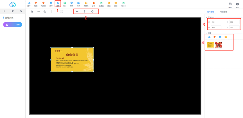Viewport: 243px width, 118px height.
Task: Select the 图片 (image) component tool
Action: click(x=29, y=4)
